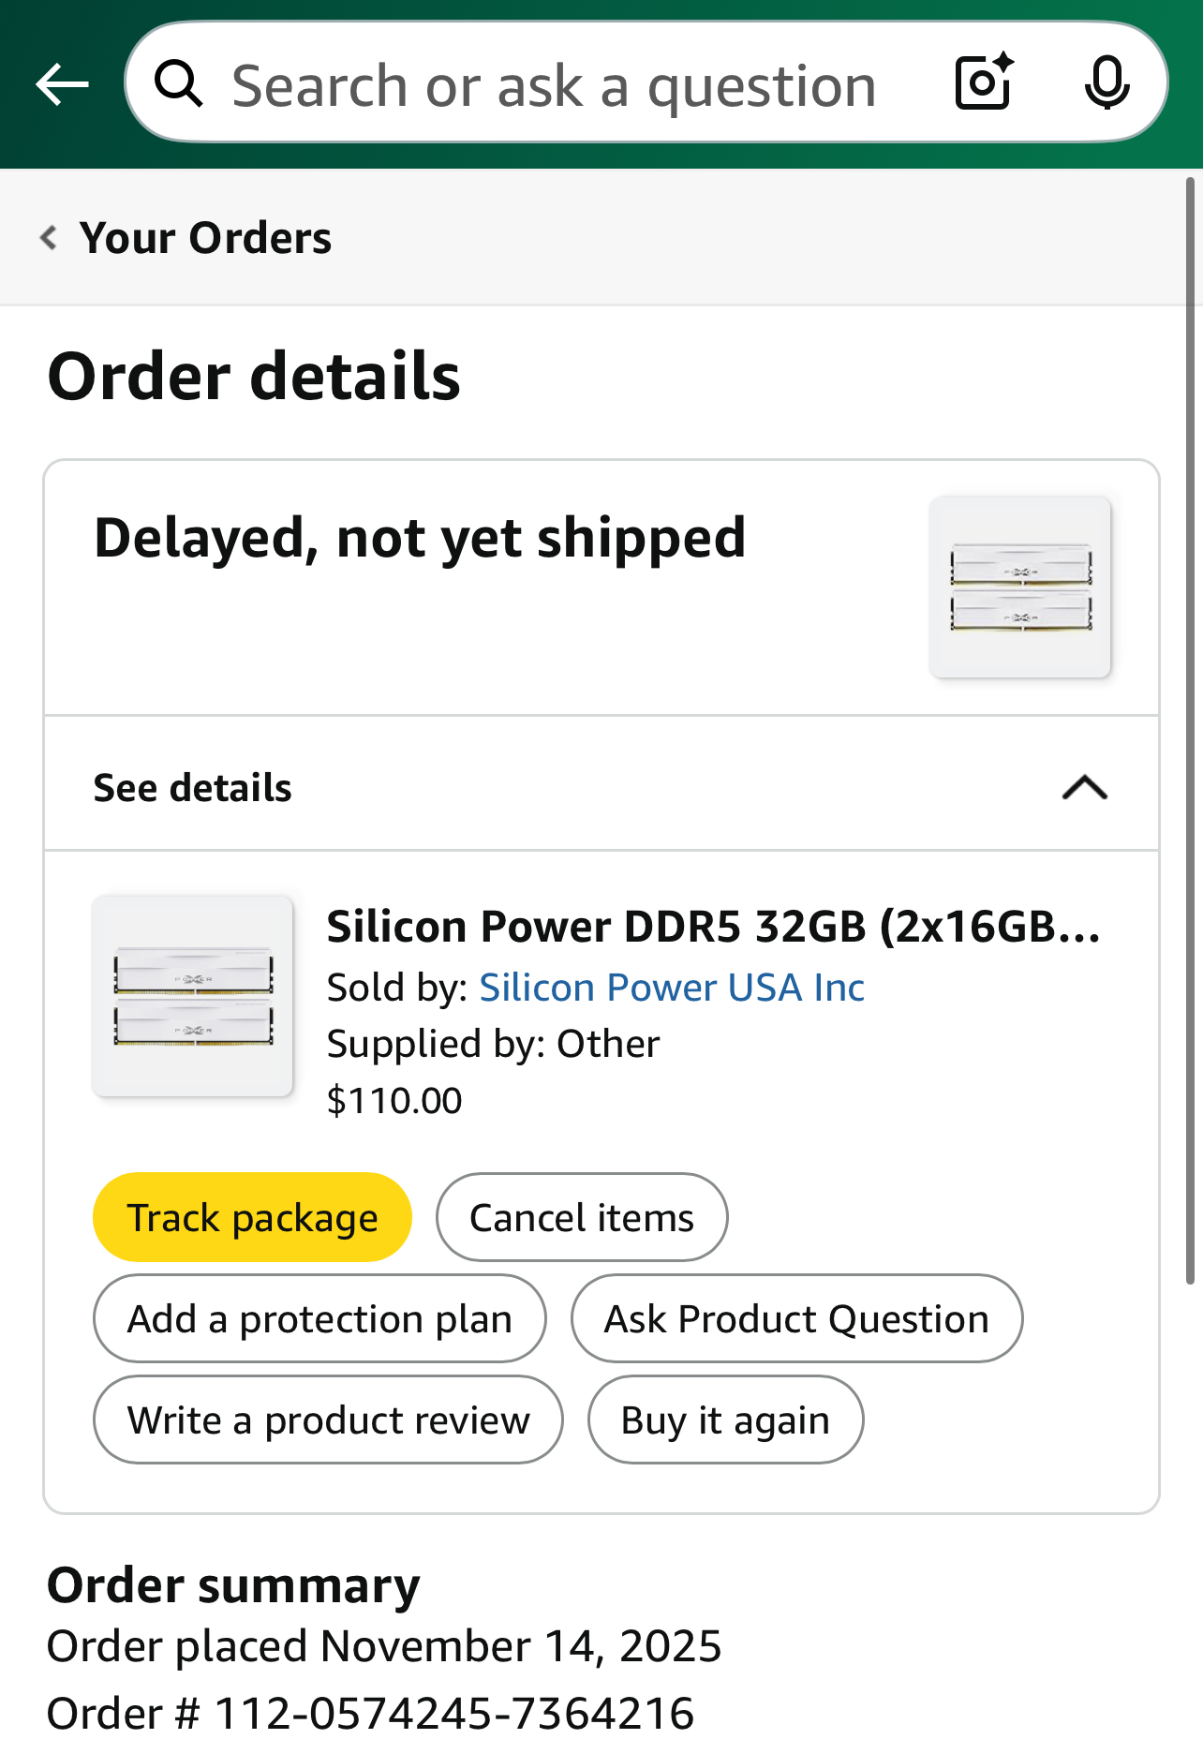Click Cancel items button
The height and width of the screenshot is (1754, 1203).
[581, 1217]
